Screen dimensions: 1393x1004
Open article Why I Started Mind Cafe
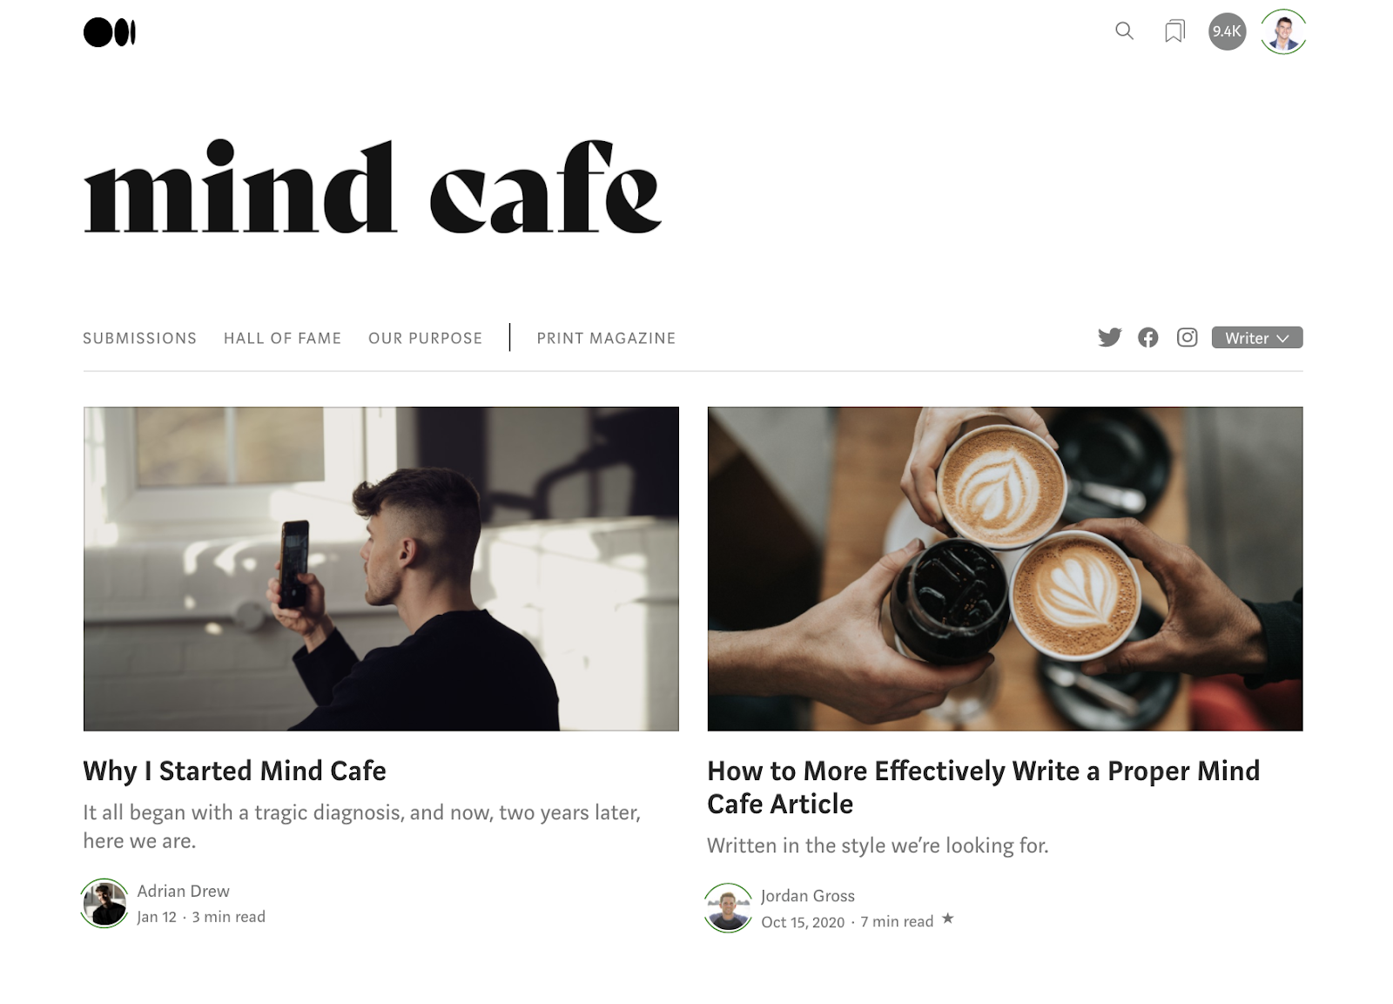[x=234, y=771]
